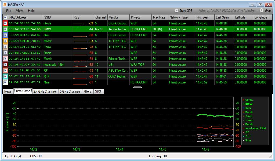This screenshot has height=161, width=275.
Task: Open the 5 GHz Channels tab
Action: pyautogui.click(x=70, y=92)
